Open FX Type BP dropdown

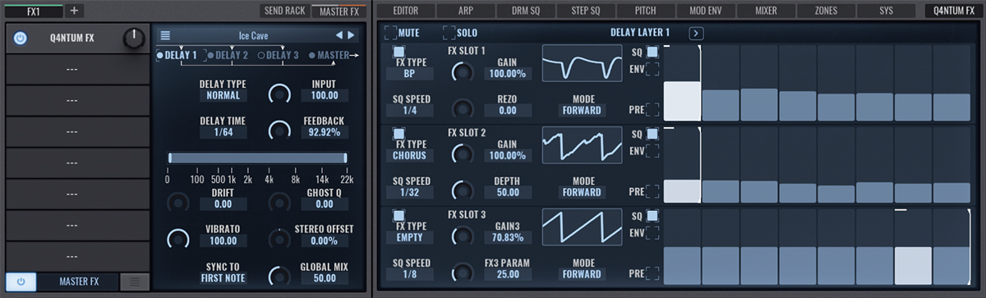[x=409, y=74]
